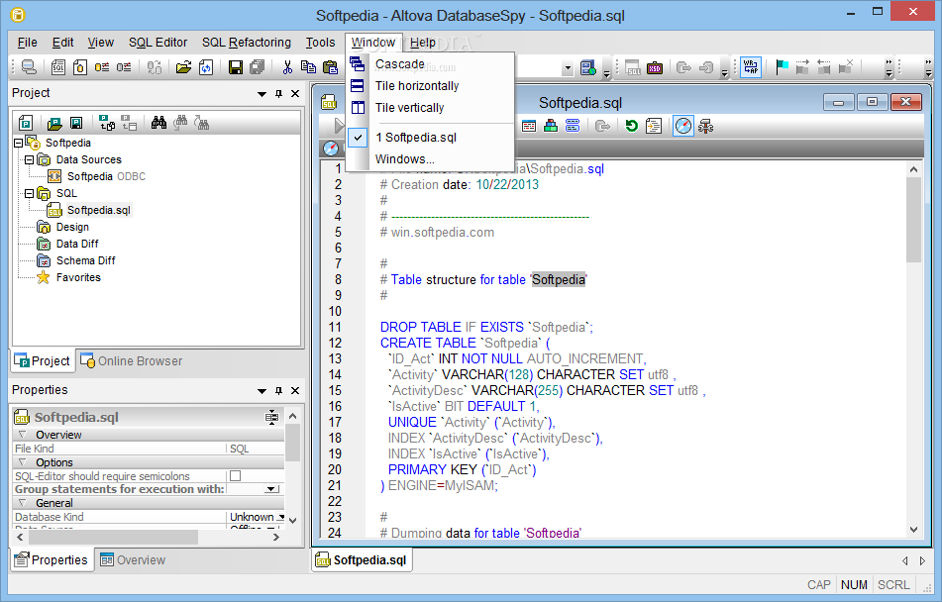Collapse the Options section in Properties
The height and width of the screenshot is (602, 942).
(x=22, y=462)
